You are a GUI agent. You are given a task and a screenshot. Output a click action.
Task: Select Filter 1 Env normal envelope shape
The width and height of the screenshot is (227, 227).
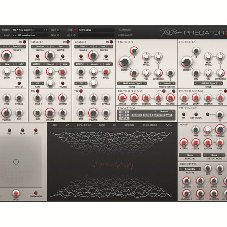tap(164, 91)
